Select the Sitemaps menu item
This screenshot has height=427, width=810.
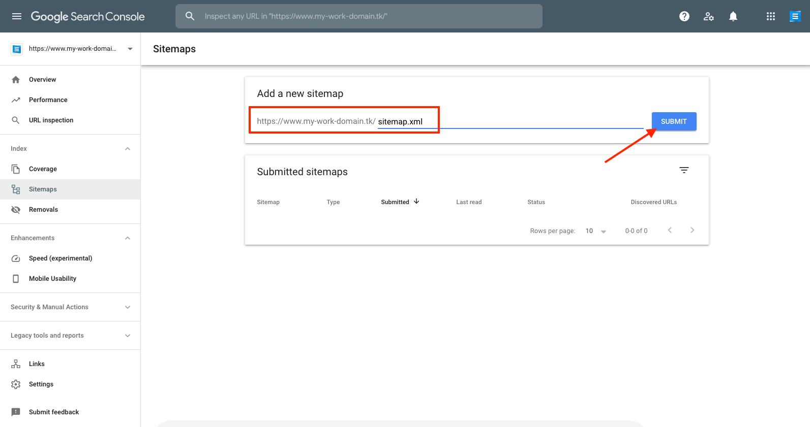pos(70,189)
